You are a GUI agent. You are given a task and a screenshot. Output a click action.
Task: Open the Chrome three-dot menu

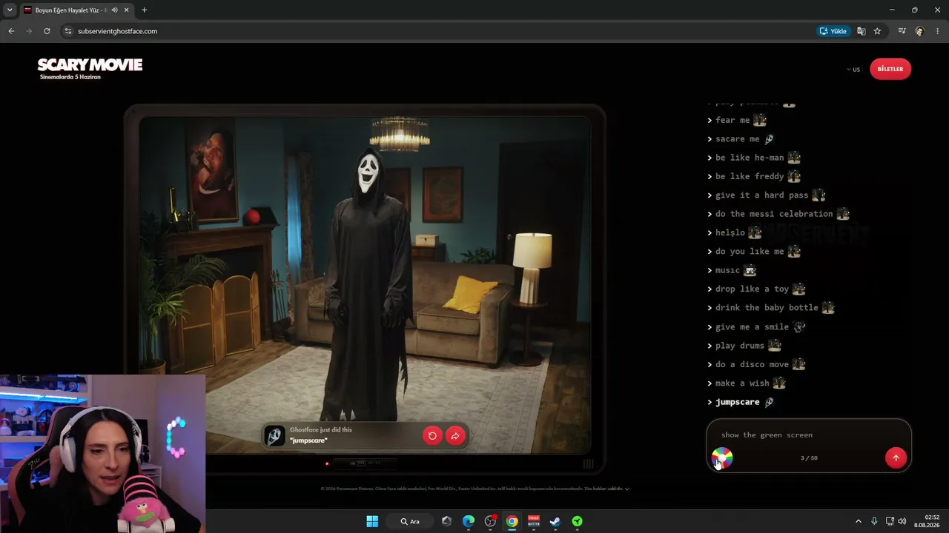coord(938,31)
